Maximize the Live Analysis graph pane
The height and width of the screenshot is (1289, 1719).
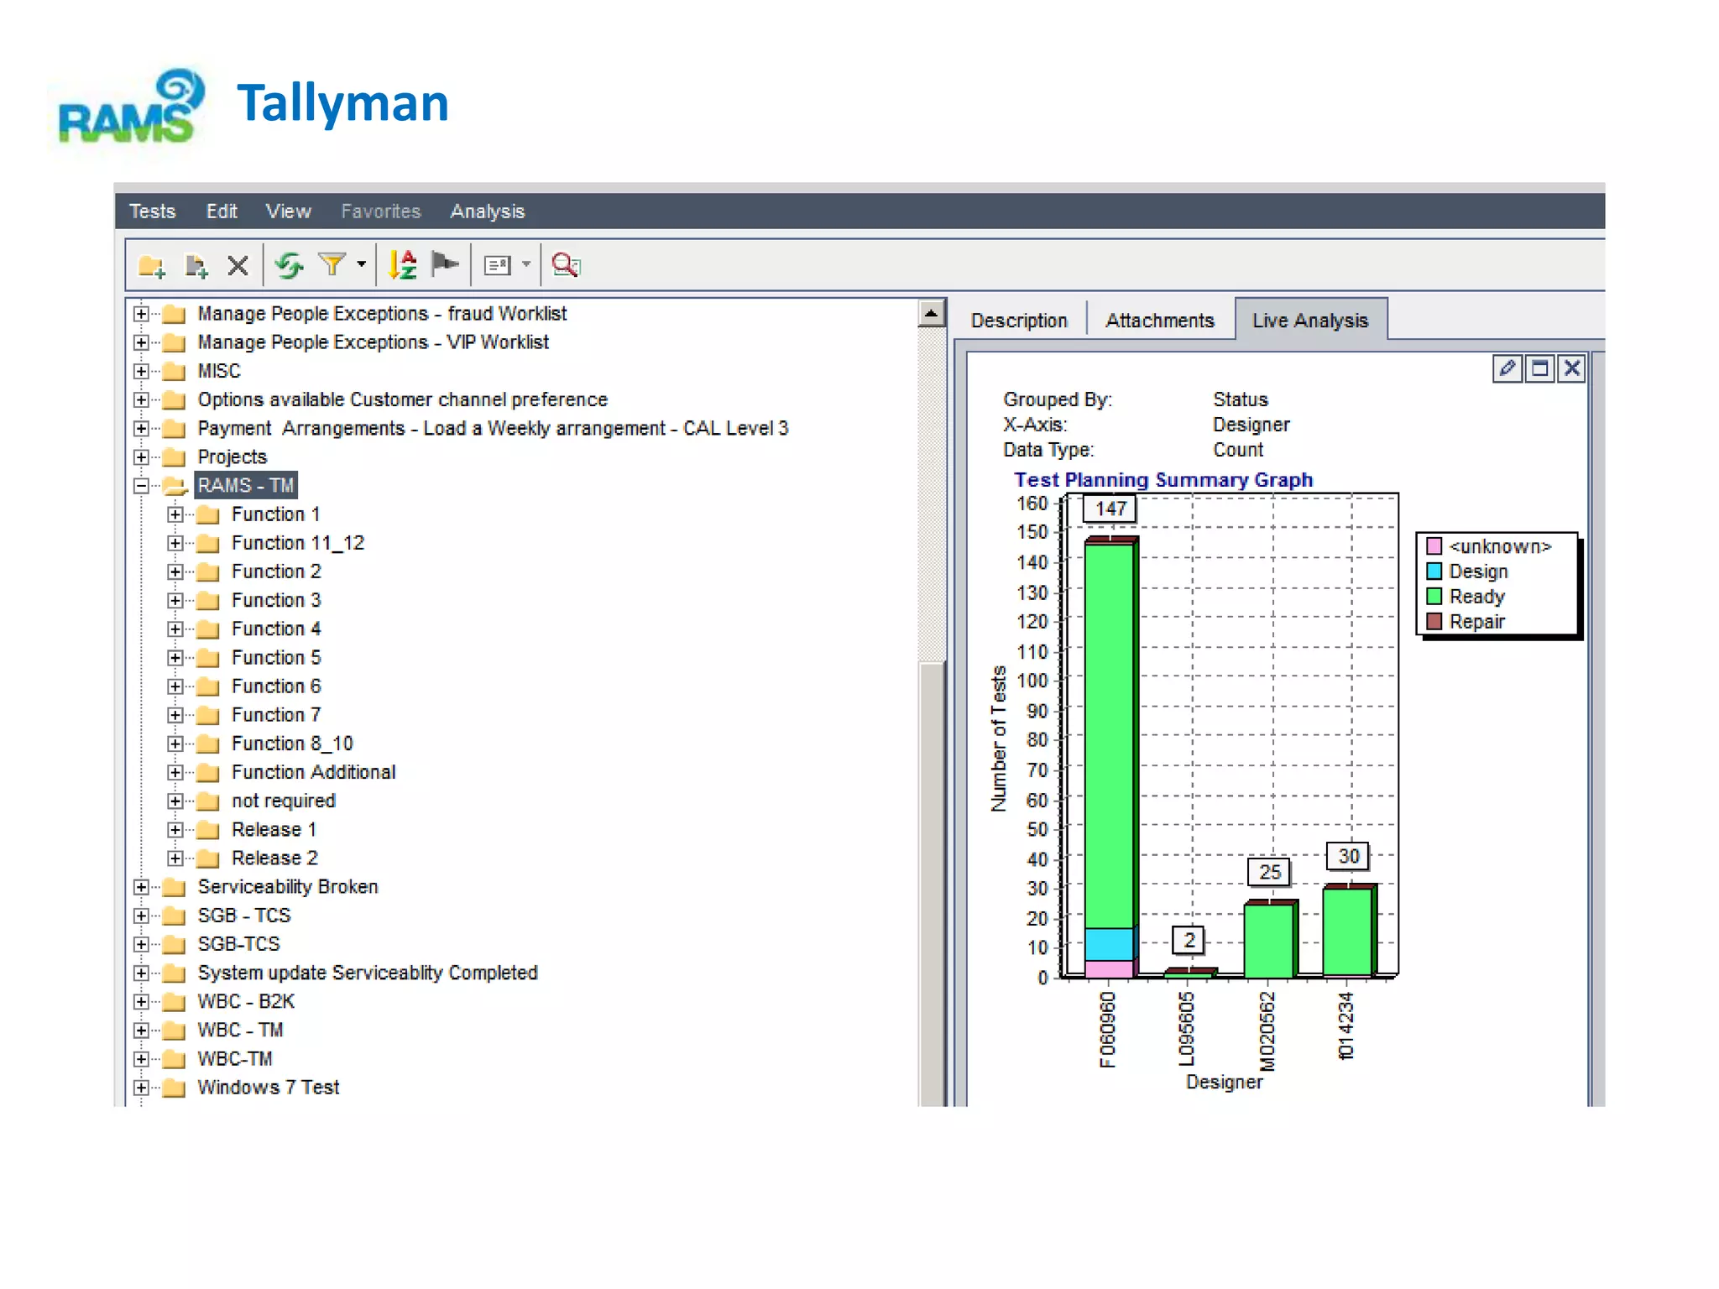(1539, 368)
